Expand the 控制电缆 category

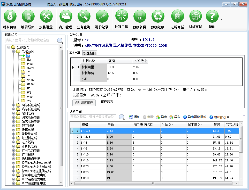(x=14, y=113)
